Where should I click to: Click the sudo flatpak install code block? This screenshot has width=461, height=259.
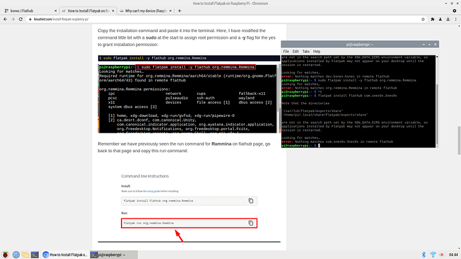click(x=189, y=58)
